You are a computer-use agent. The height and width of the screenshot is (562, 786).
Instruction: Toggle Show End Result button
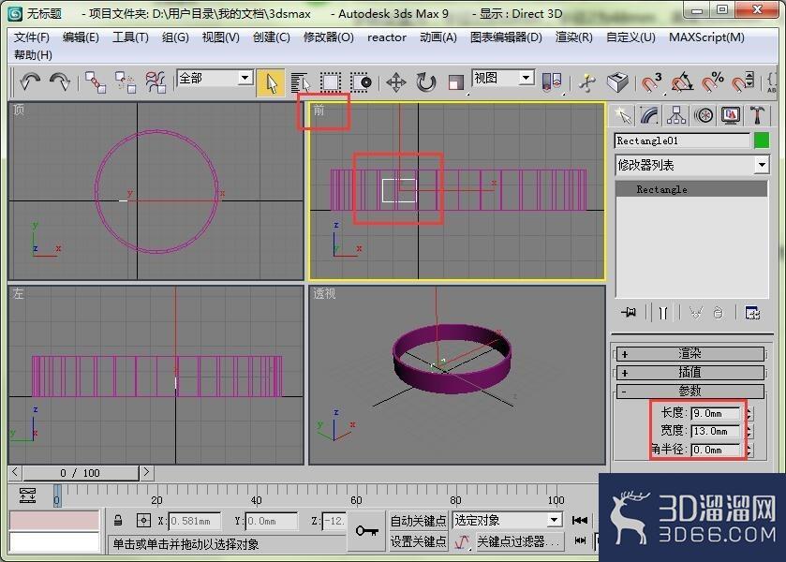point(663,313)
